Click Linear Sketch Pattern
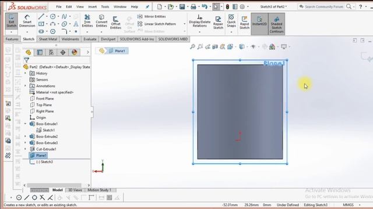The image size is (373, 209). pos(157,24)
